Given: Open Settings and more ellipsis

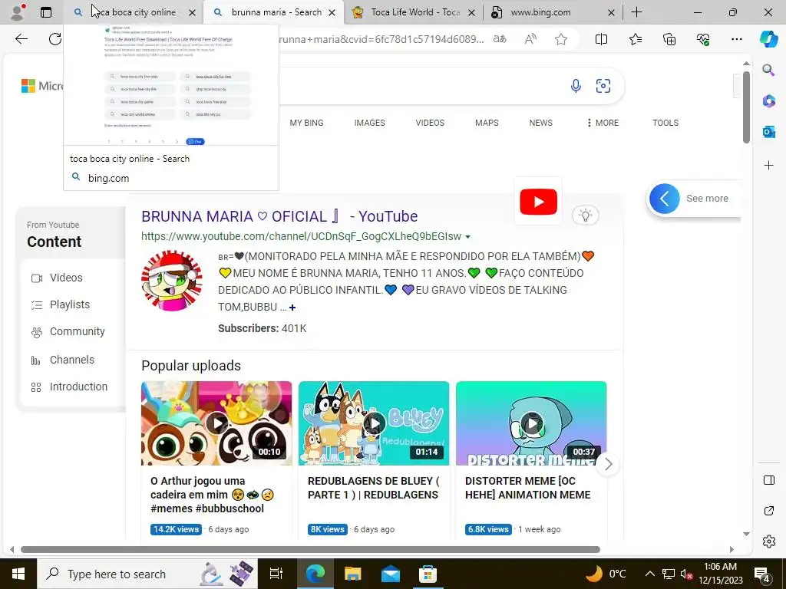Looking at the screenshot, I should coord(736,39).
